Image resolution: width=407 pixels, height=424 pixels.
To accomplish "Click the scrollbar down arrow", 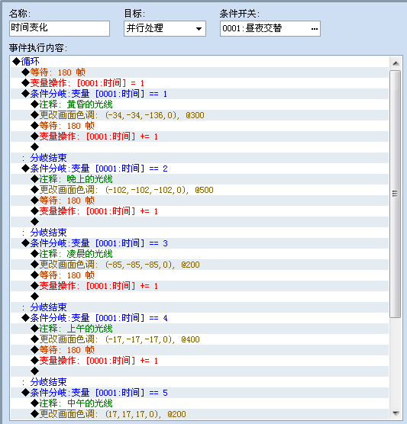I will [396, 413].
